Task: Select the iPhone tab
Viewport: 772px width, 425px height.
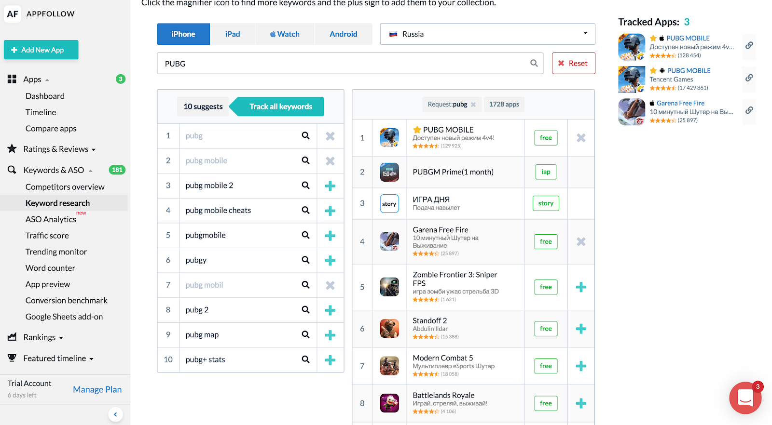Action: (183, 34)
